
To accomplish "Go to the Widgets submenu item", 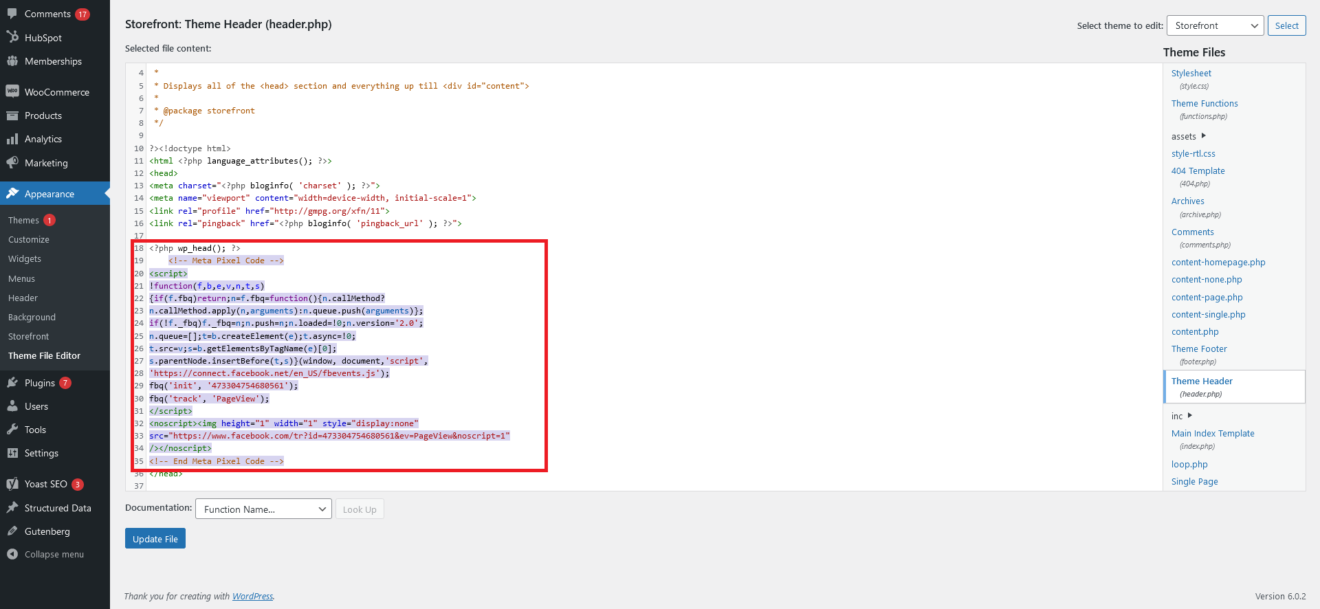I will pos(25,259).
